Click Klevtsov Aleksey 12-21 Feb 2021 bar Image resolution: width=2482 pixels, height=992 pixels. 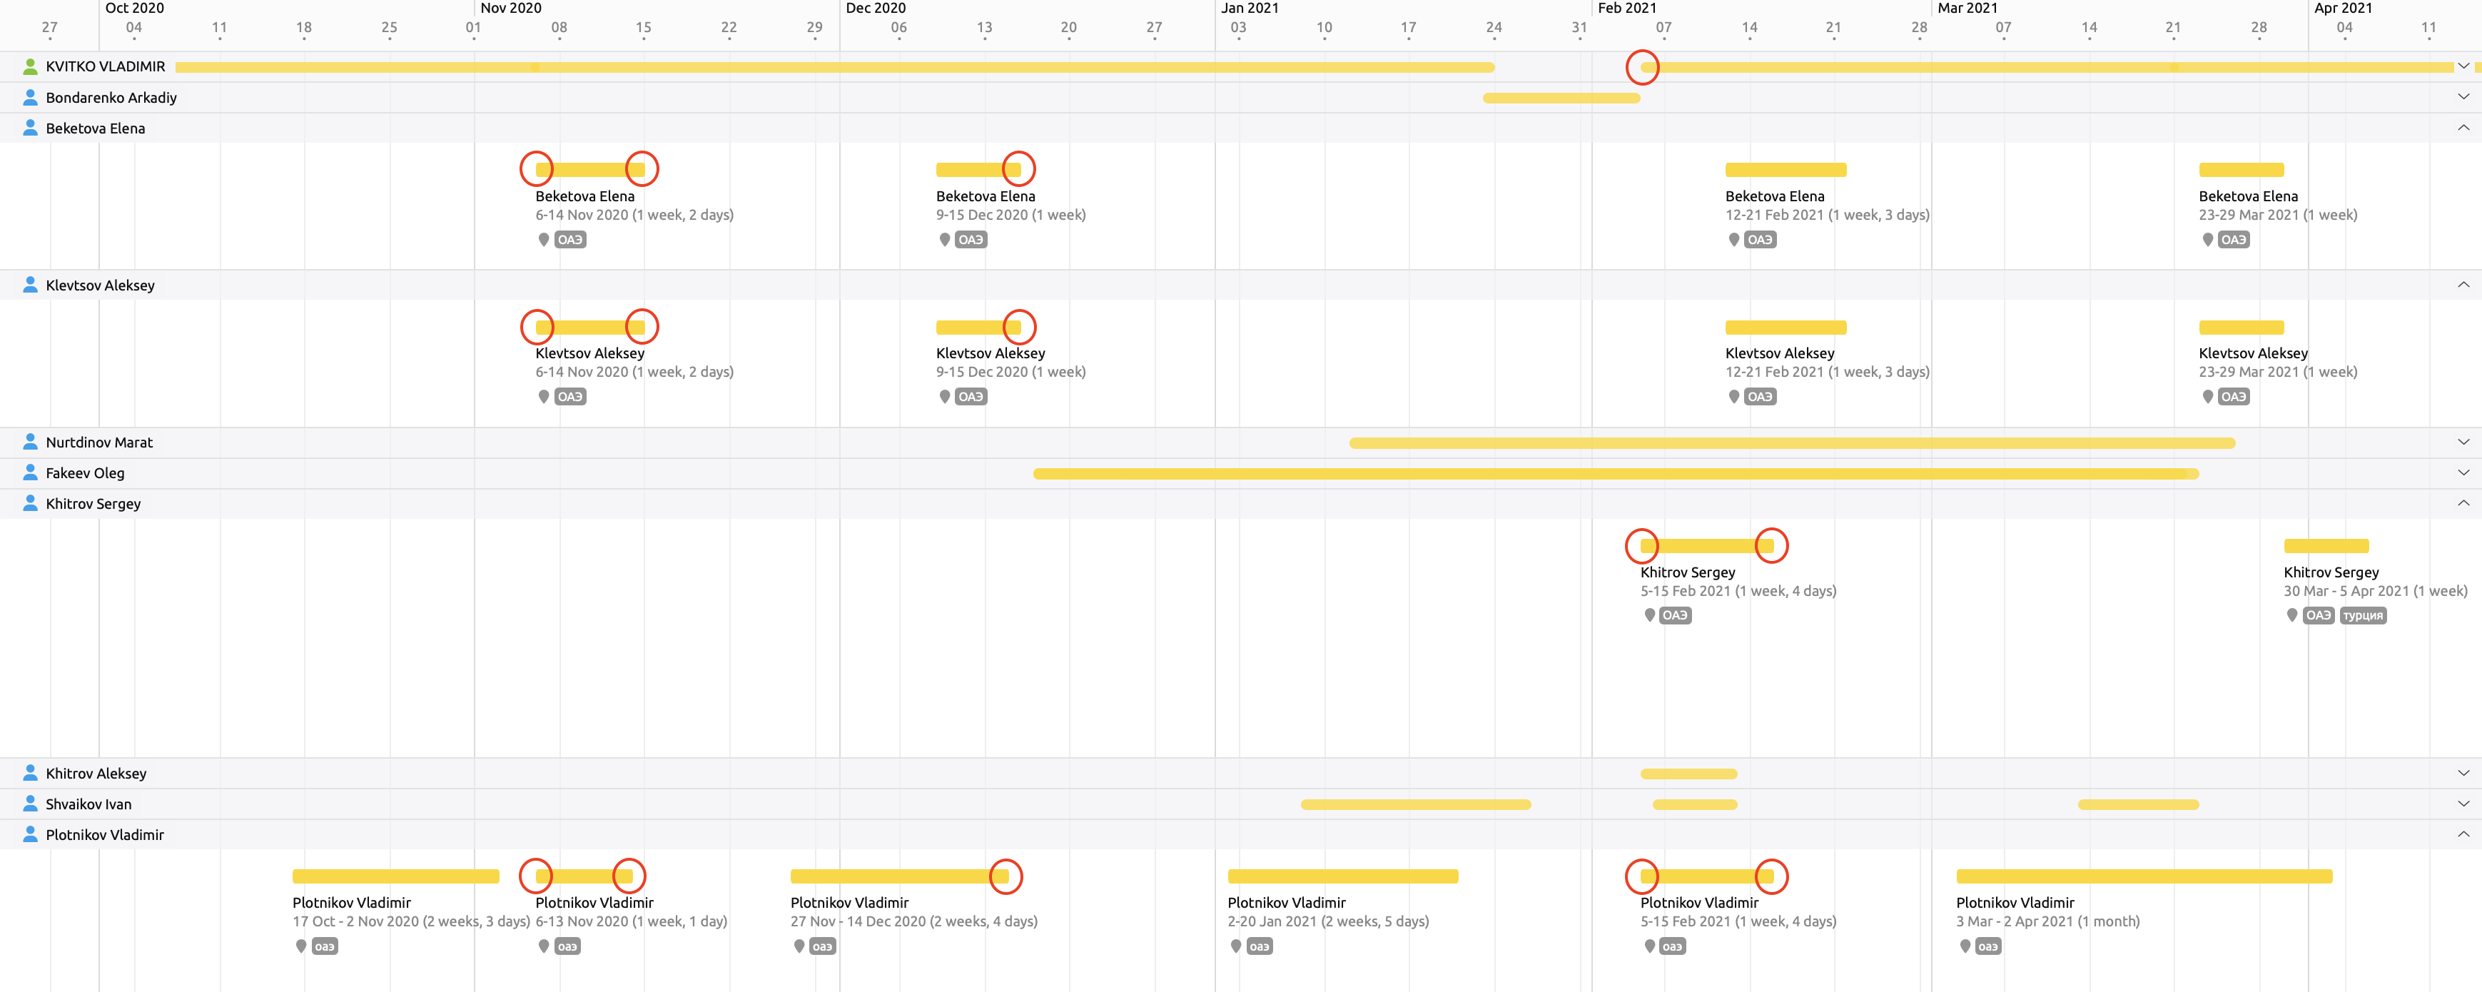[x=1785, y=328]
